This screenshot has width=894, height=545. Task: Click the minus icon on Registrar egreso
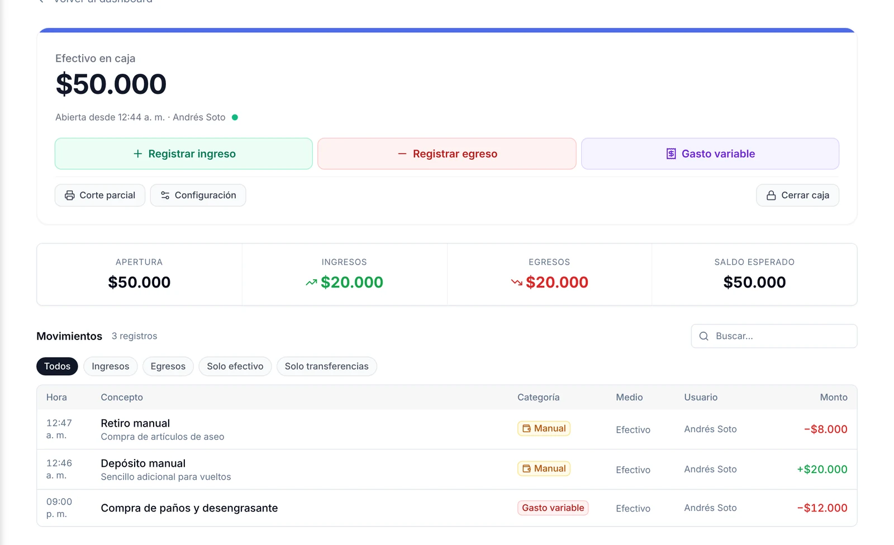coord(402,154)
